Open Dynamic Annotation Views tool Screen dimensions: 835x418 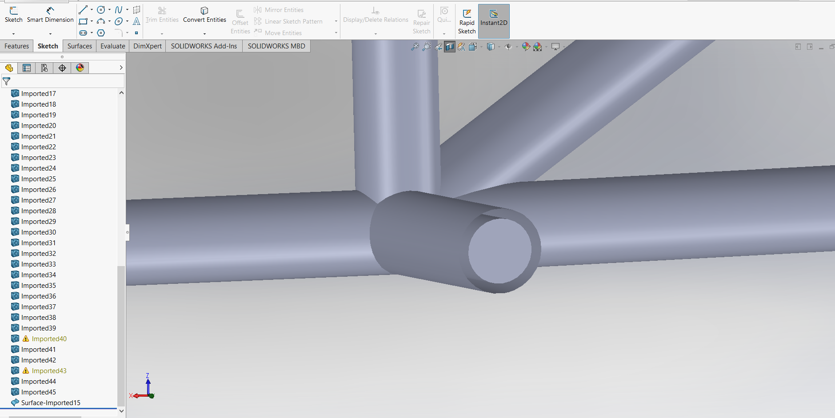pyautogui.click(x=461, y=46)
